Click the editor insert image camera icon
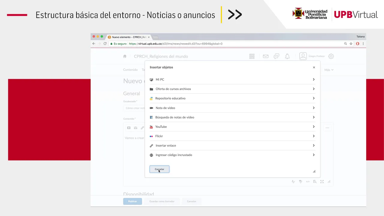Image resolution: width=384 pixels, height=216 pixels. (136, 128)
